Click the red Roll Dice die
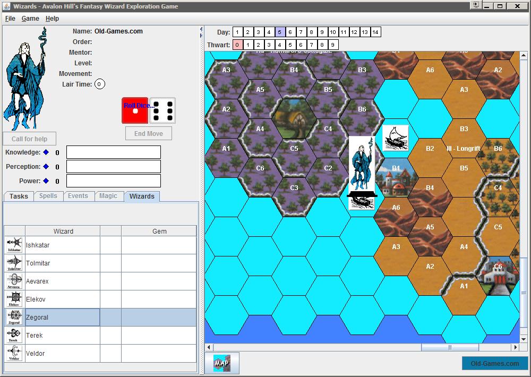The image size is (531, 377). point(135,110)
